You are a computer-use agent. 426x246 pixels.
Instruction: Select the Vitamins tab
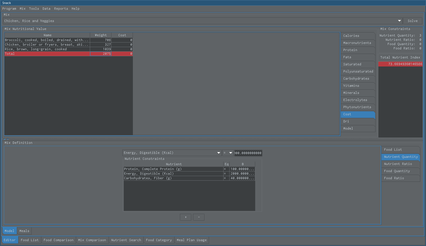click(x=358, y=86)
